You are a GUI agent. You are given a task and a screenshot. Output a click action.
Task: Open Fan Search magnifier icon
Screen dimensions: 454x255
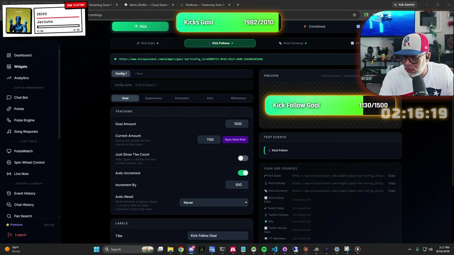9,216
